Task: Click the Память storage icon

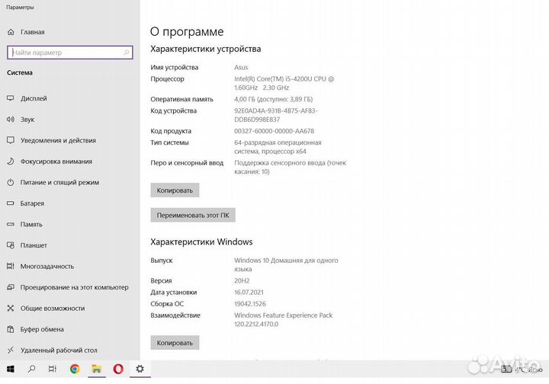Action: pos(11,224)
